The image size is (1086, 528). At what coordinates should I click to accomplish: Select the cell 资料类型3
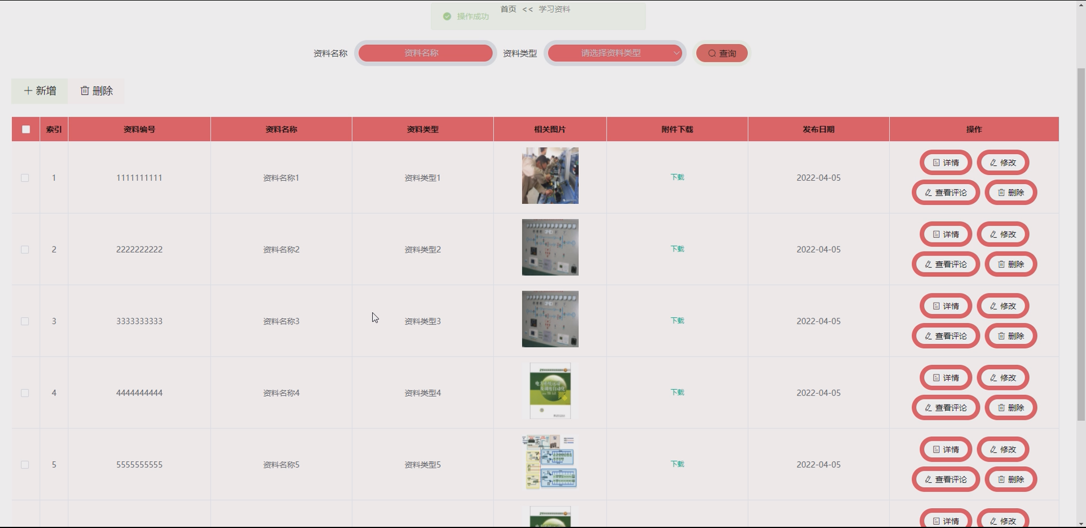click(x=423, y=321)
